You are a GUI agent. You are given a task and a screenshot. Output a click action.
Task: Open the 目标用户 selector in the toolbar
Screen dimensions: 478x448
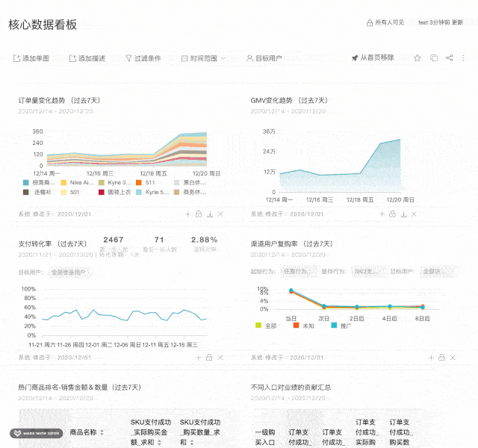(x=264, y=58)
